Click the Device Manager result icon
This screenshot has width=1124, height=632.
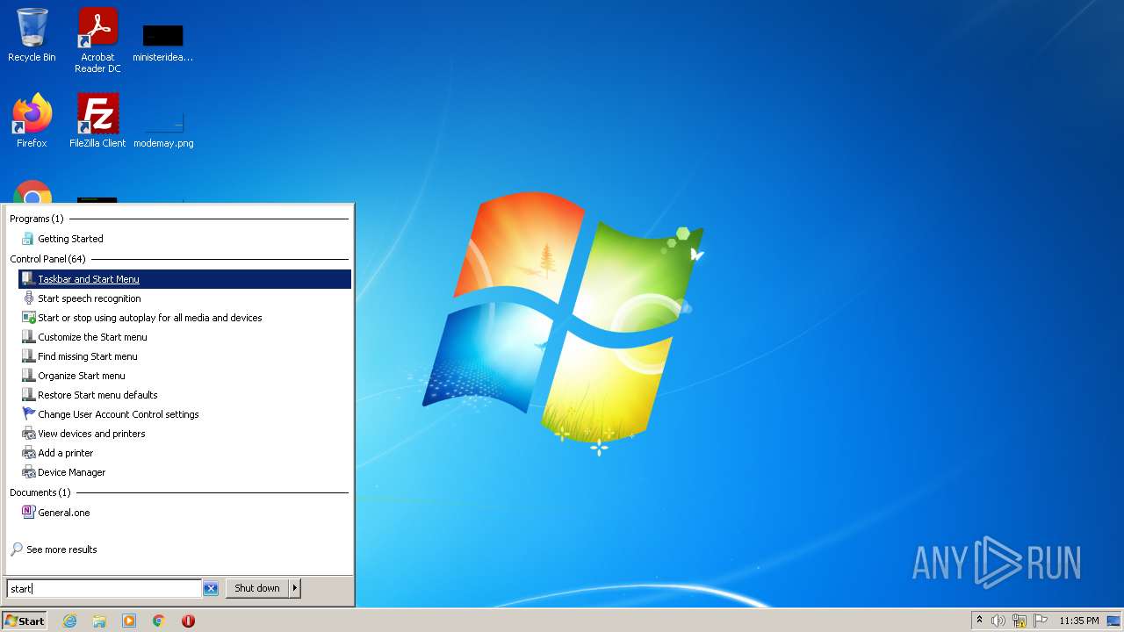(x=28, y=472)
